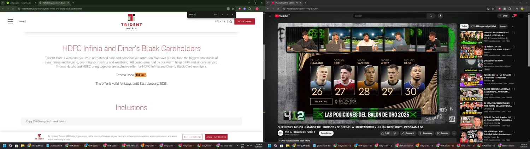
Task: Like the video showing 1,6 K
Action: click(385, 133)
